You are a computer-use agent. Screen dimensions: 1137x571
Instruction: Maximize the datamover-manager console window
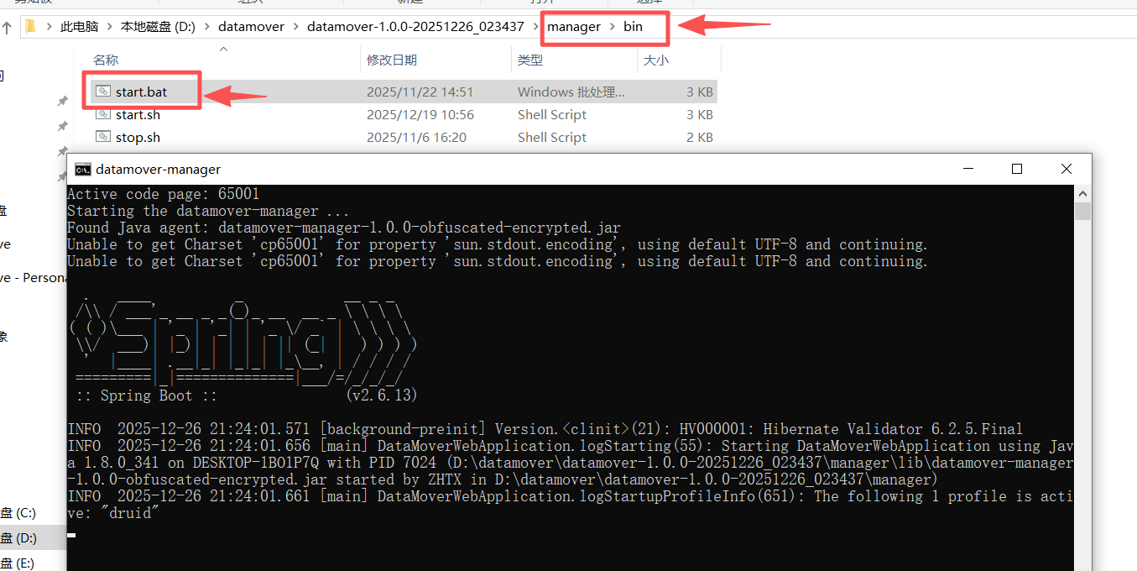coord(1017,169)
